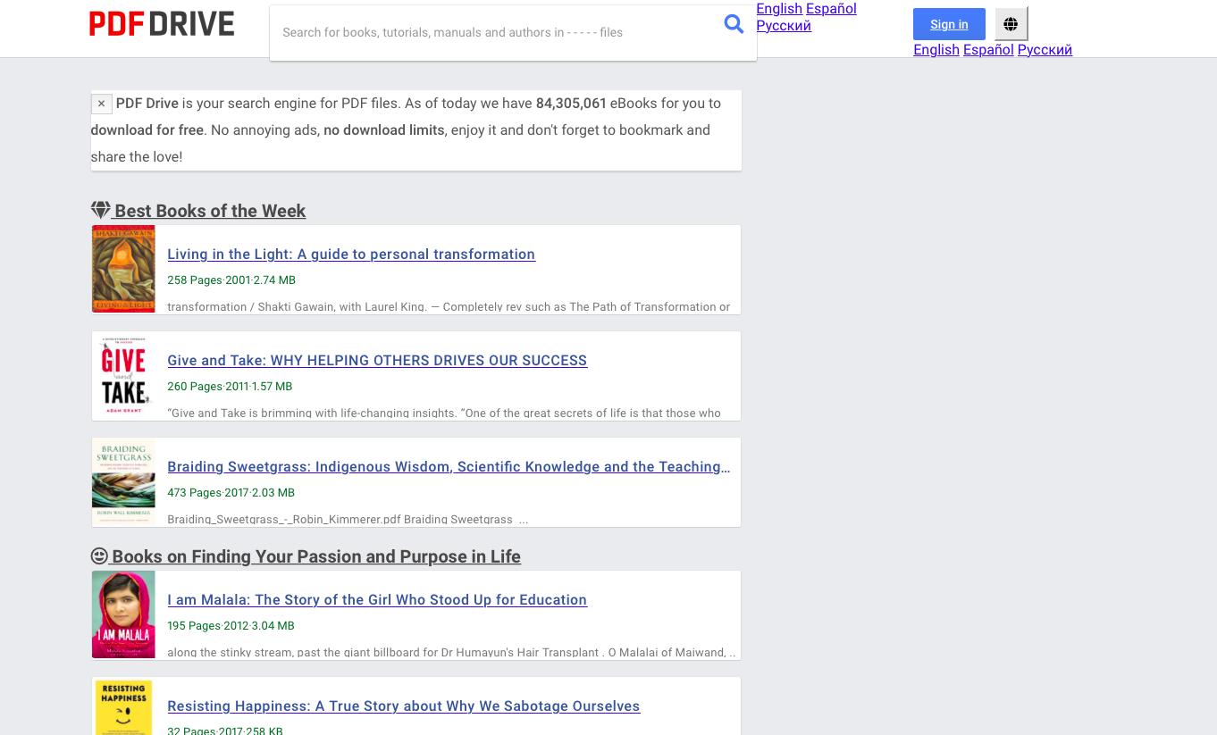Click the PDF Drive logo

pos(162,24)
